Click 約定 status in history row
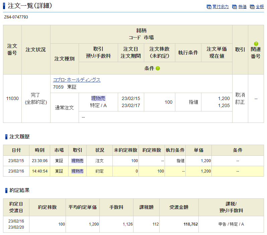Screen dimensions: 267x235 pos(99,171)
